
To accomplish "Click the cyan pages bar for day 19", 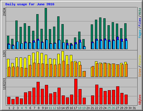I will pyautogui.click(x=85, y=48).
